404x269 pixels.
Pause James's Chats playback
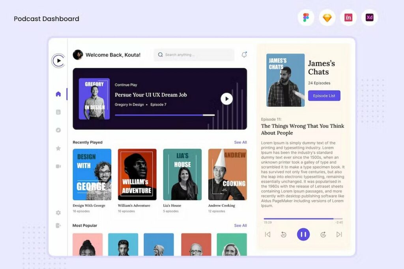point(303,234)
